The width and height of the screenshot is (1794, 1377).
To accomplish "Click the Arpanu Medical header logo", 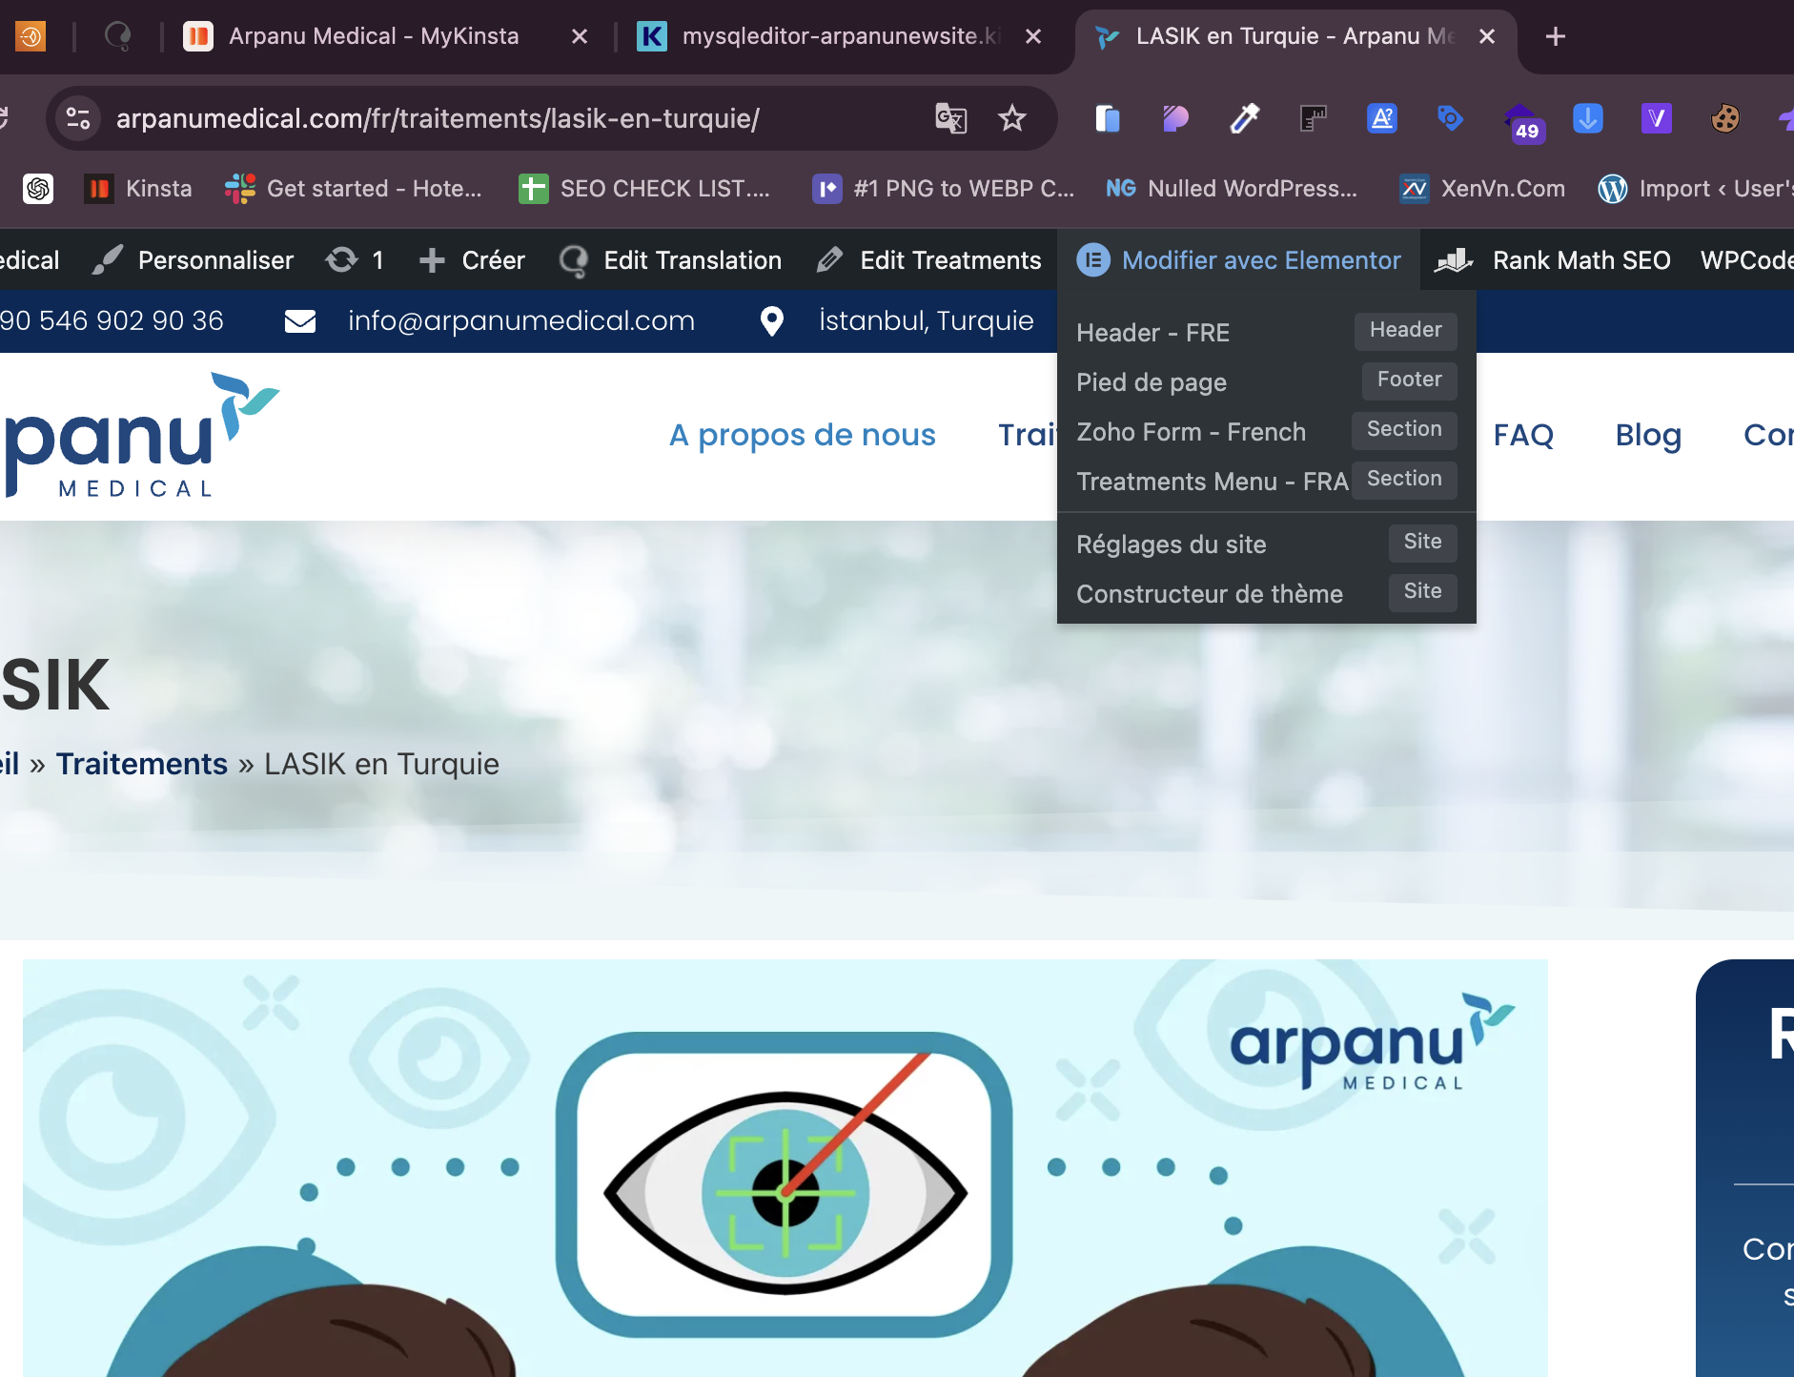I will (x=141, y=435).
